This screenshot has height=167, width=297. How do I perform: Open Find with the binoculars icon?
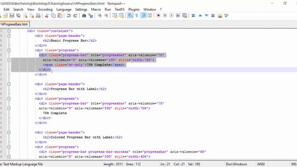click(x=84, y=15)
